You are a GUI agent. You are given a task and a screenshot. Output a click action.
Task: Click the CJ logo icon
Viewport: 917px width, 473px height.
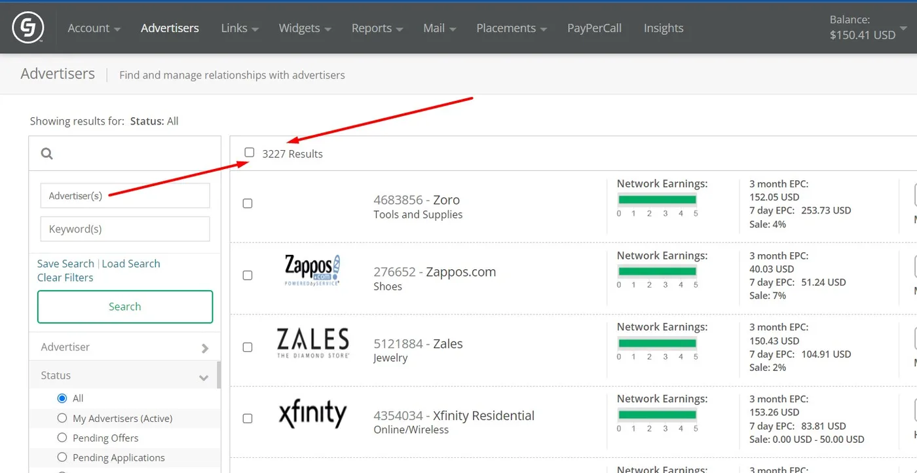[x=28, y=28]
